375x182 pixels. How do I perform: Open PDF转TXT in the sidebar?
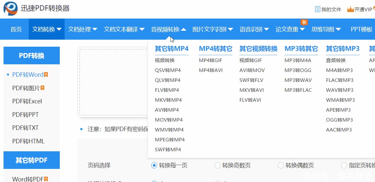point(25,128)
